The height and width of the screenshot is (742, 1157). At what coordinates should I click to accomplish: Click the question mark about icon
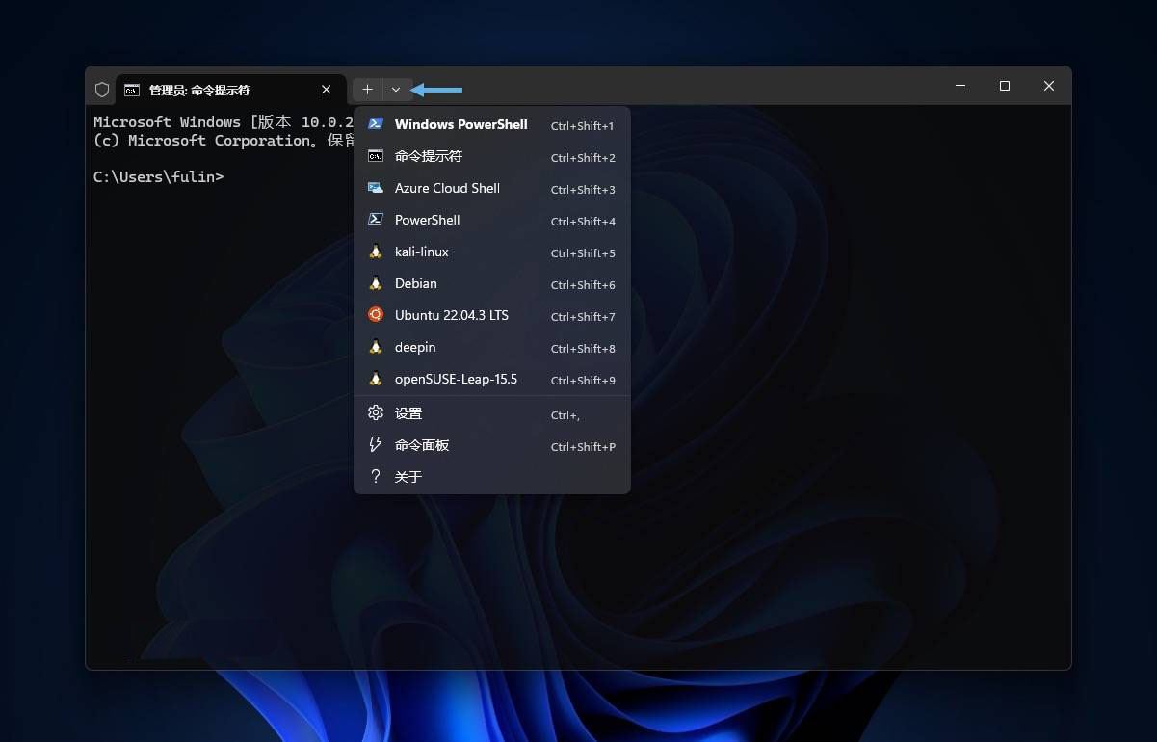click(x=376, y=477)
